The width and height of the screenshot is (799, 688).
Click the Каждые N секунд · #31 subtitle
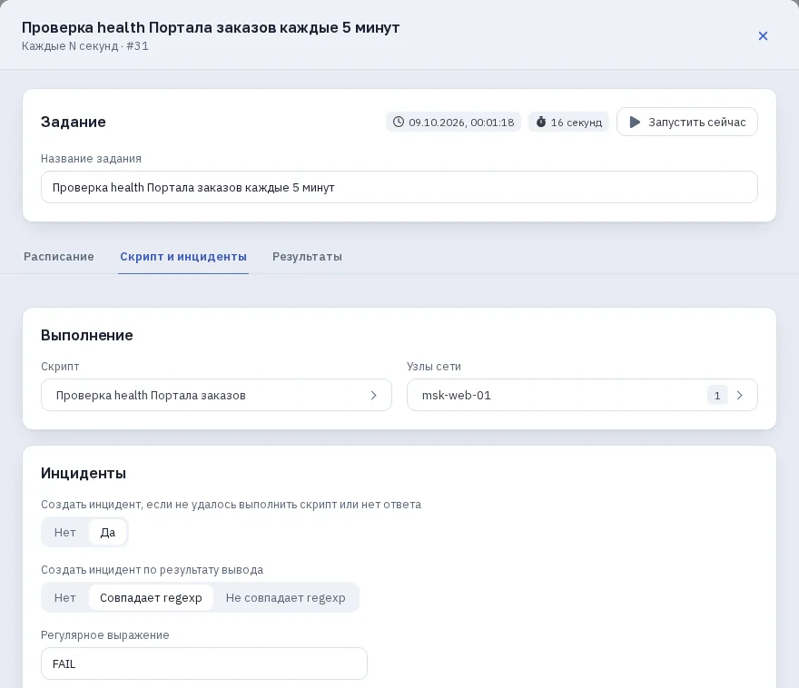click(85, 45)
